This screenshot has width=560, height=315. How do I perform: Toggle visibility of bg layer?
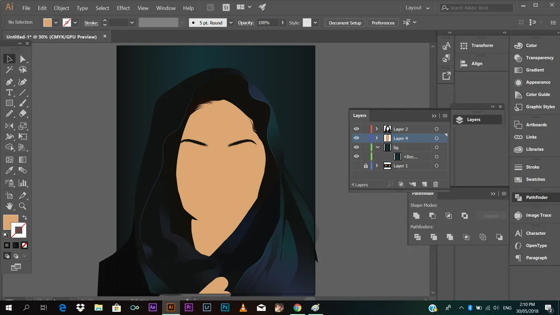356,147
